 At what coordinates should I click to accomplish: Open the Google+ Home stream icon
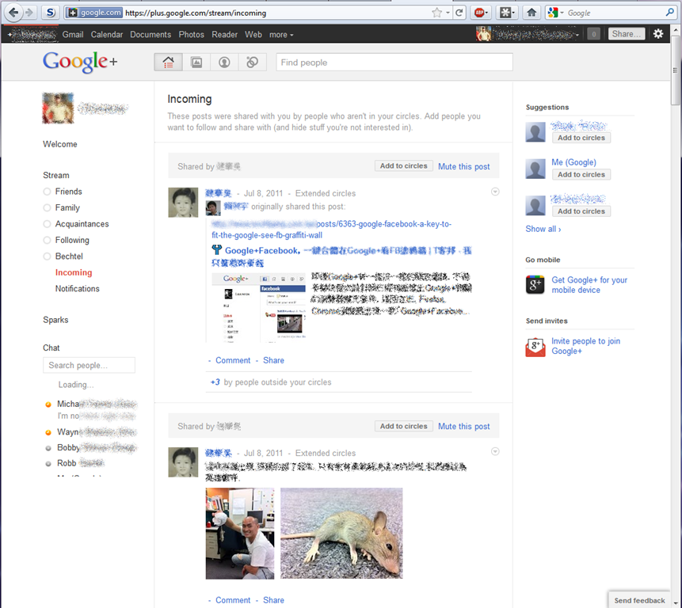pyautogui.click(x=169, y=63)
